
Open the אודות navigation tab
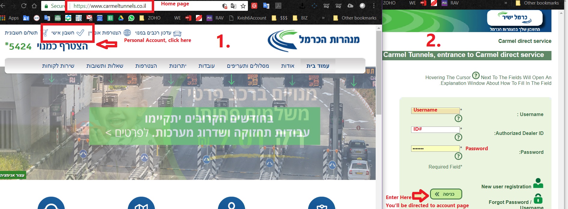pyautogui.click(x=288, y=66)
